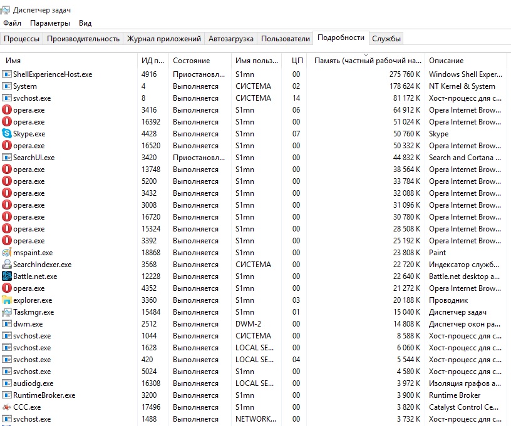
Task: Click the Runtime Broker description text
Action: point(455,395)
